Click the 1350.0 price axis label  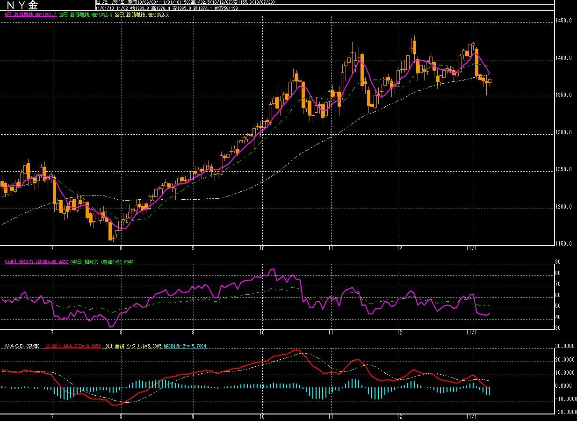click(564, 95)
